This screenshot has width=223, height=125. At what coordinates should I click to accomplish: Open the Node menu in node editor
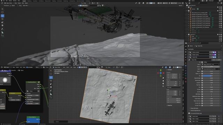pos(24,67)
